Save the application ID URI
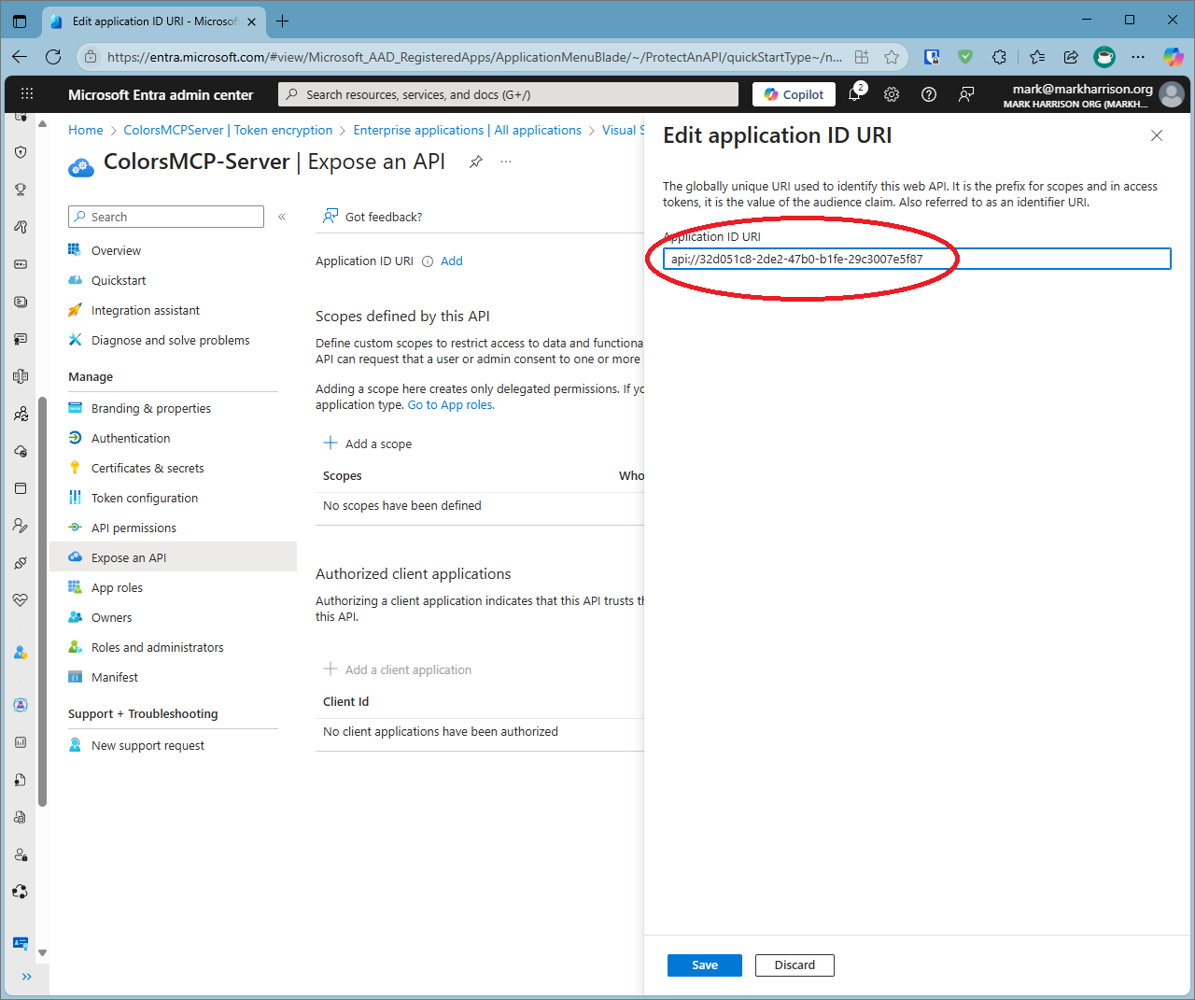Viewport: 1195px width, 1000px height. [704, 965]
